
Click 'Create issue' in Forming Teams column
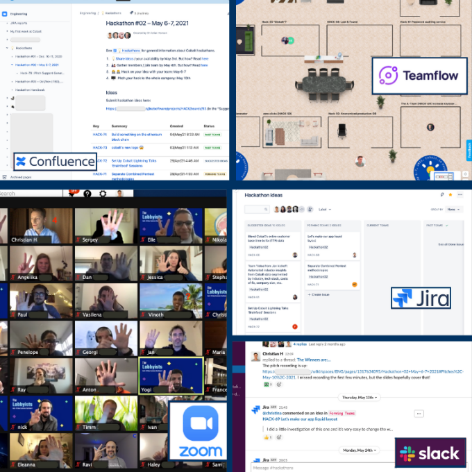point(319,295)
